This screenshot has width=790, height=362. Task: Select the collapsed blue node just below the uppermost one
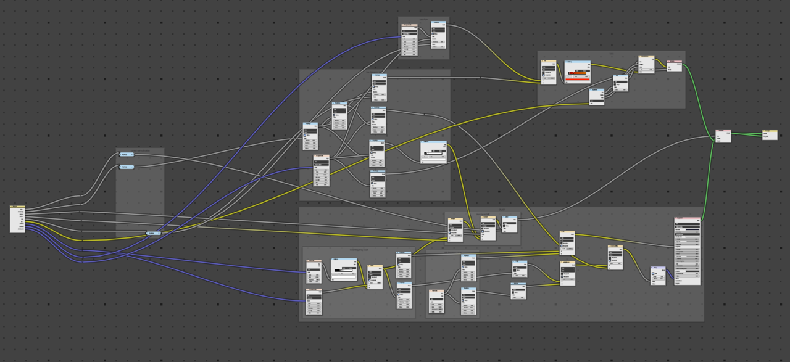(127, 167)
